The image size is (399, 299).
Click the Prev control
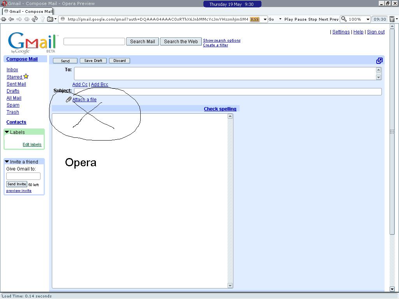click(334, 19)
